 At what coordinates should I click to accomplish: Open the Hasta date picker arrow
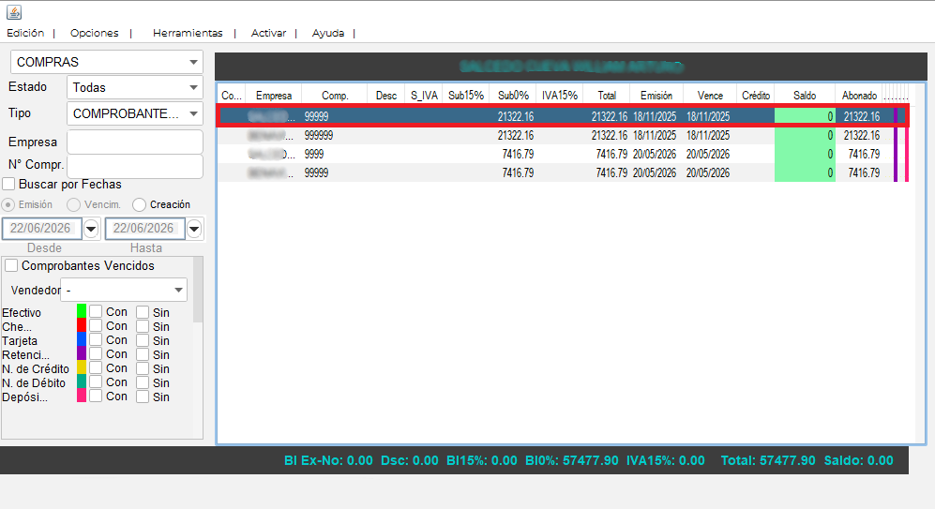point(194,229)
